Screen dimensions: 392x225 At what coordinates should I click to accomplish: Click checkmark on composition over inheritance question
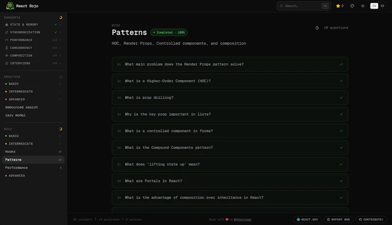point(341,198)
